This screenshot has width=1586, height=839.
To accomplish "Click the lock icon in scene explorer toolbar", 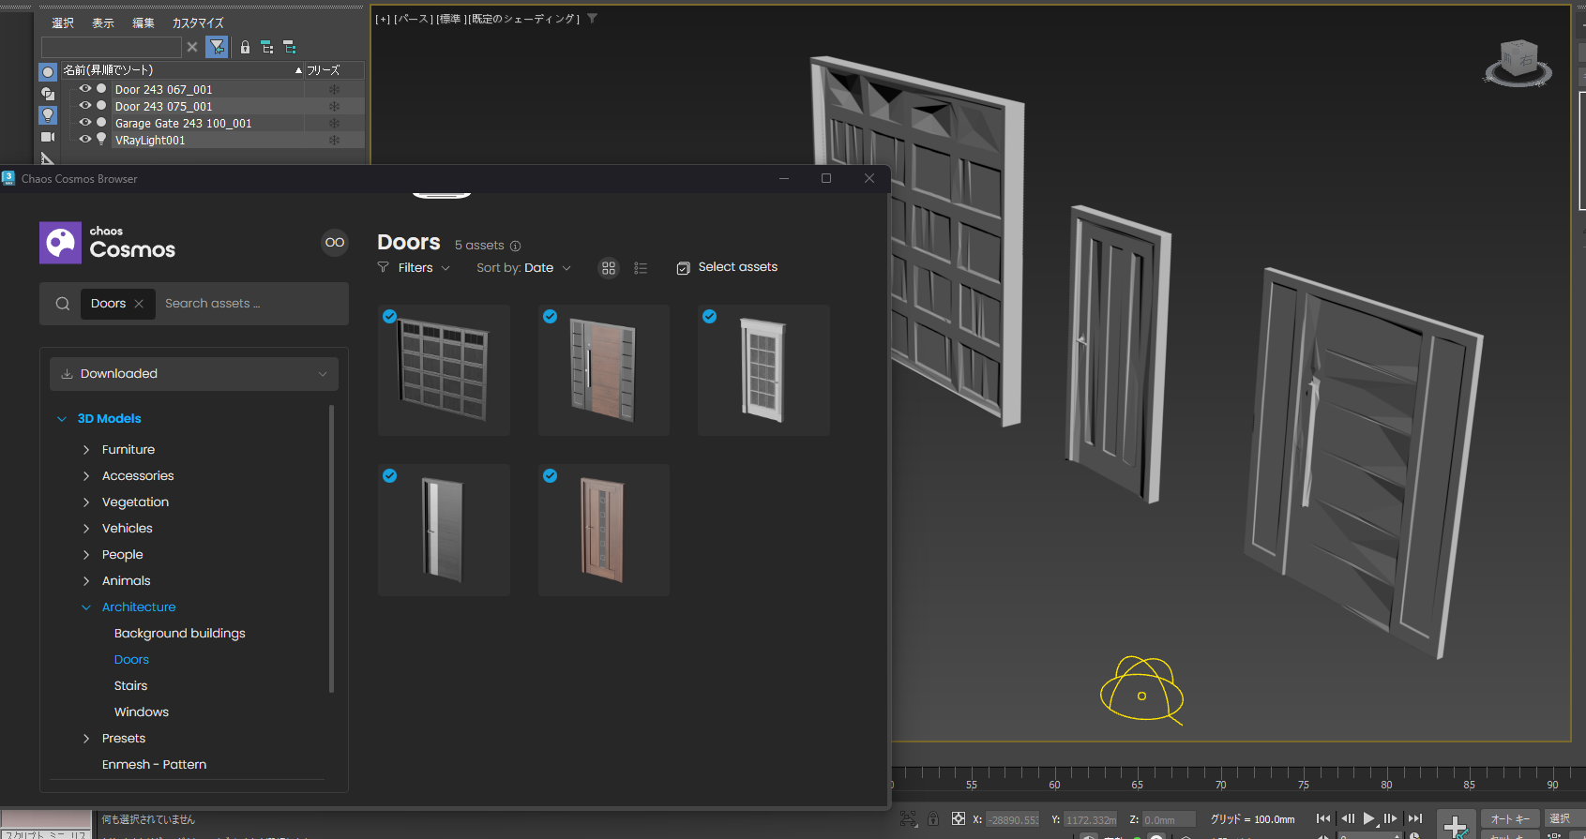I will coord(245,47).
